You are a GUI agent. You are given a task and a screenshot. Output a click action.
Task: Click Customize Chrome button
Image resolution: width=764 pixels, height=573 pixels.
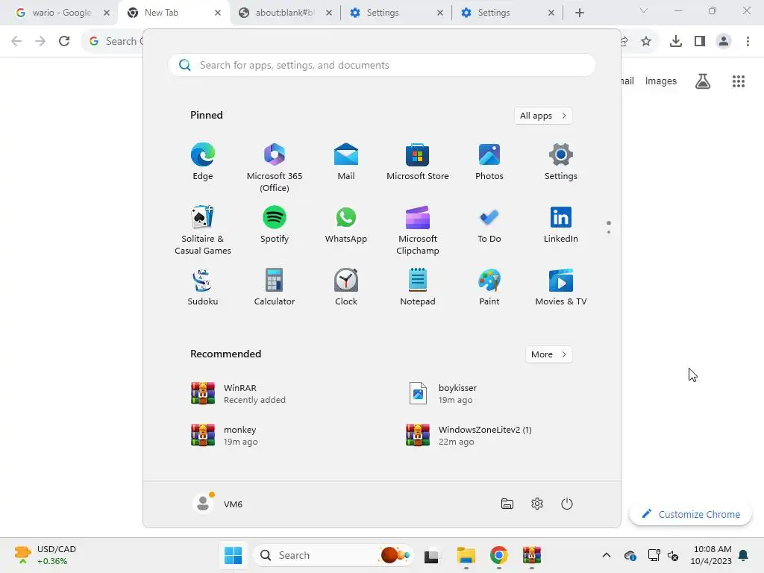(690, 514)
